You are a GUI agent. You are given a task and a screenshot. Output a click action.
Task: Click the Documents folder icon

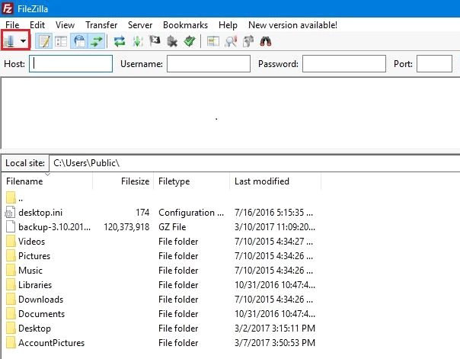[11, 314]
